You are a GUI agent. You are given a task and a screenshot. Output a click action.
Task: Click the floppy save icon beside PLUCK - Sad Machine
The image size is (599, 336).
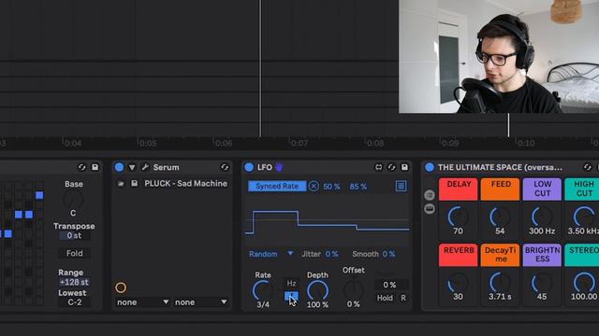tap(134, 184)
